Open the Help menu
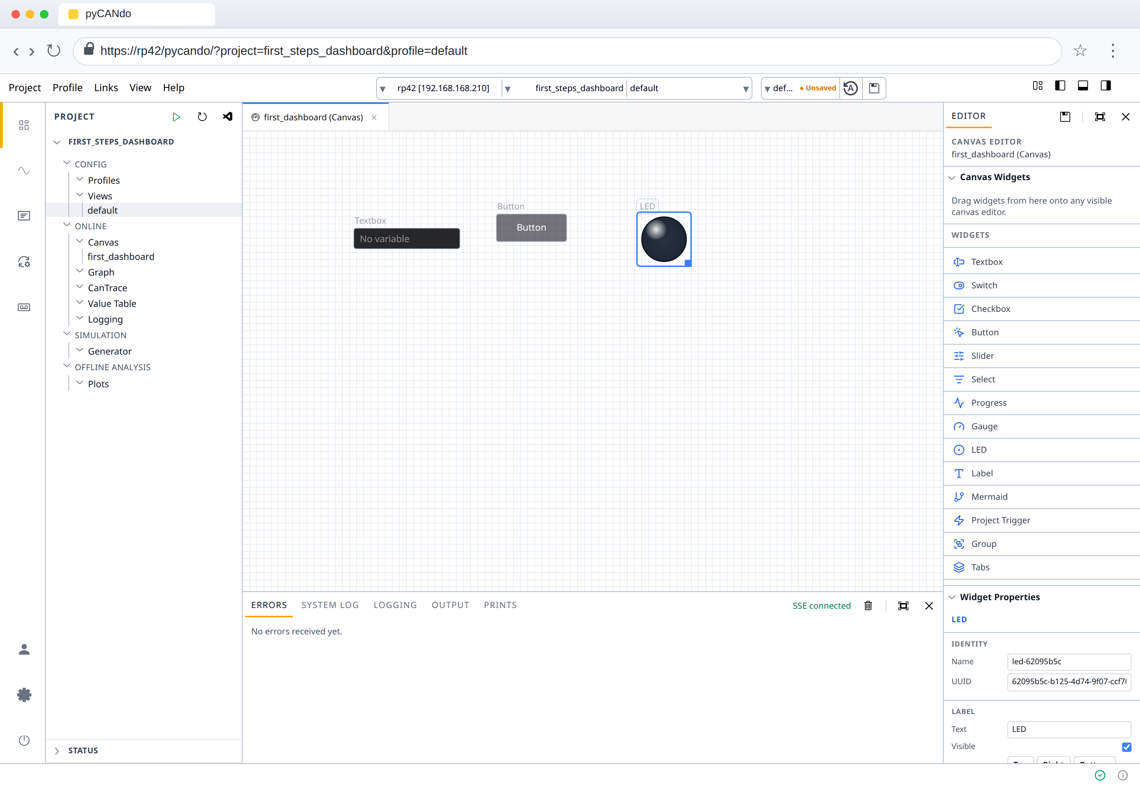Screen dimensions: 1140x786 173,88
